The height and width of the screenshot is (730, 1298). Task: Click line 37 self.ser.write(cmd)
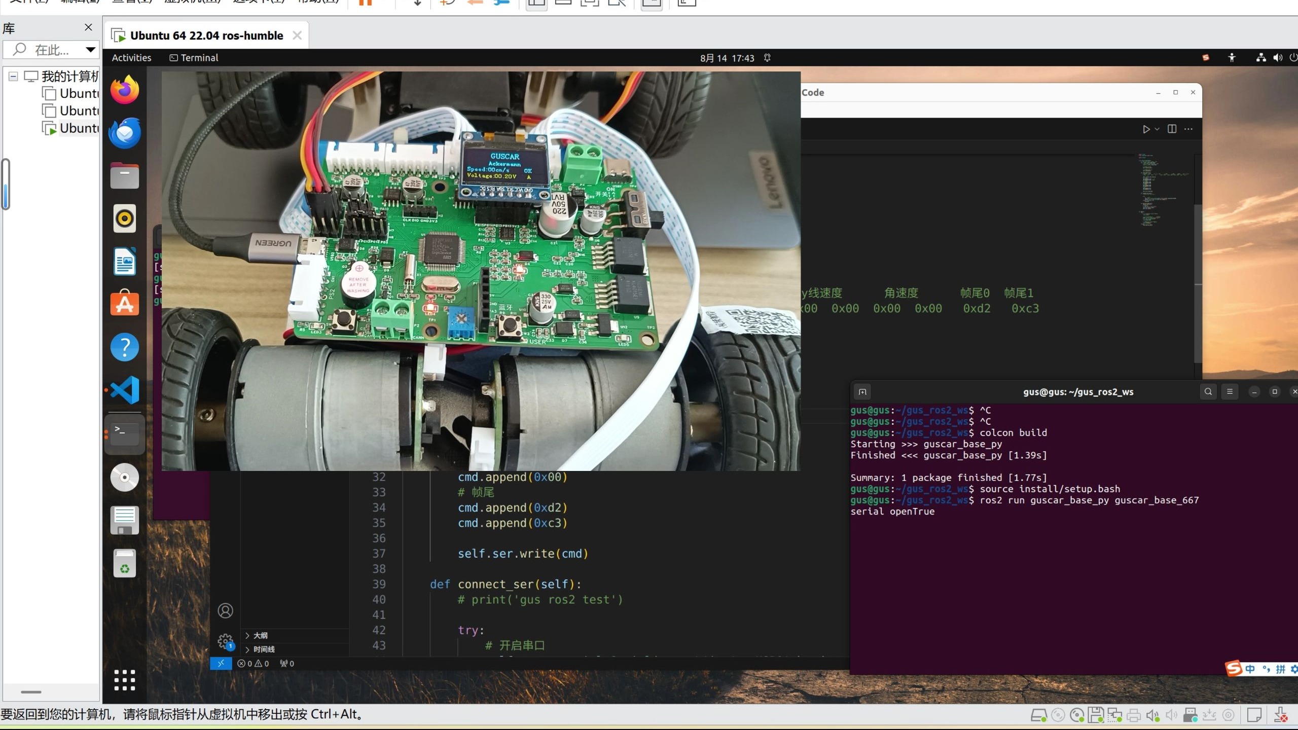tap(523, 554)
